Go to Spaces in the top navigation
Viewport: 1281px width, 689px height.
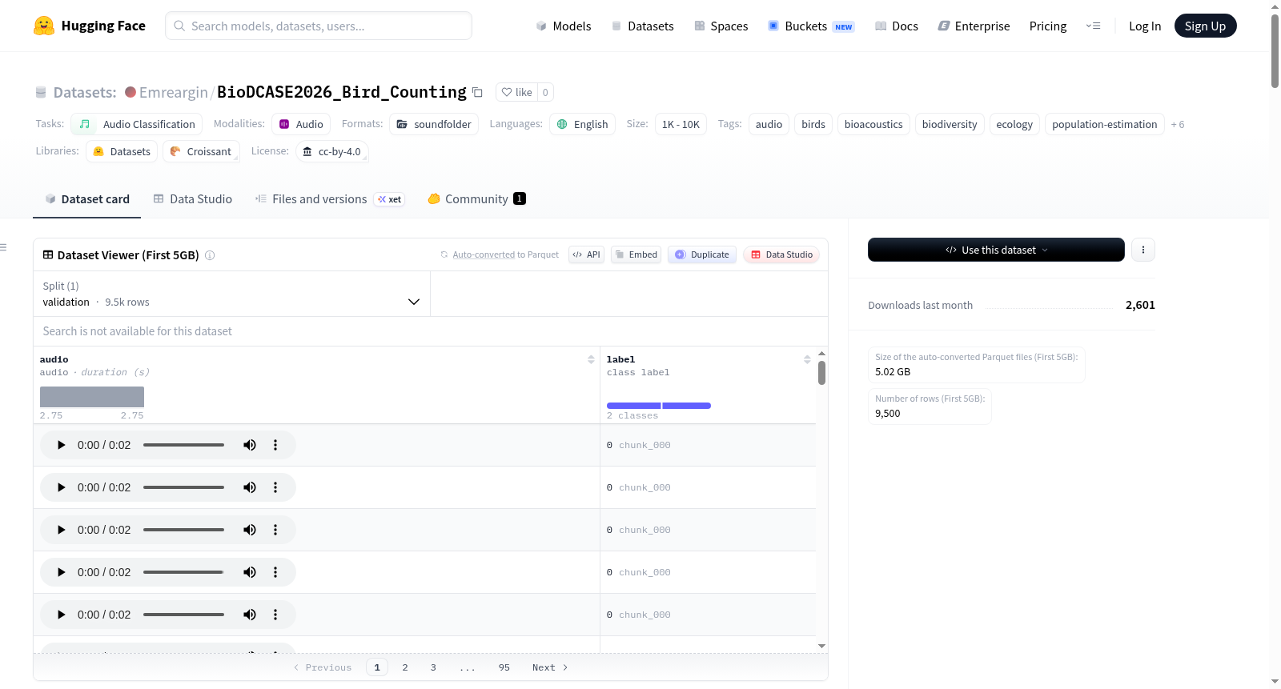pyautogui.click(x=721, y=26)
